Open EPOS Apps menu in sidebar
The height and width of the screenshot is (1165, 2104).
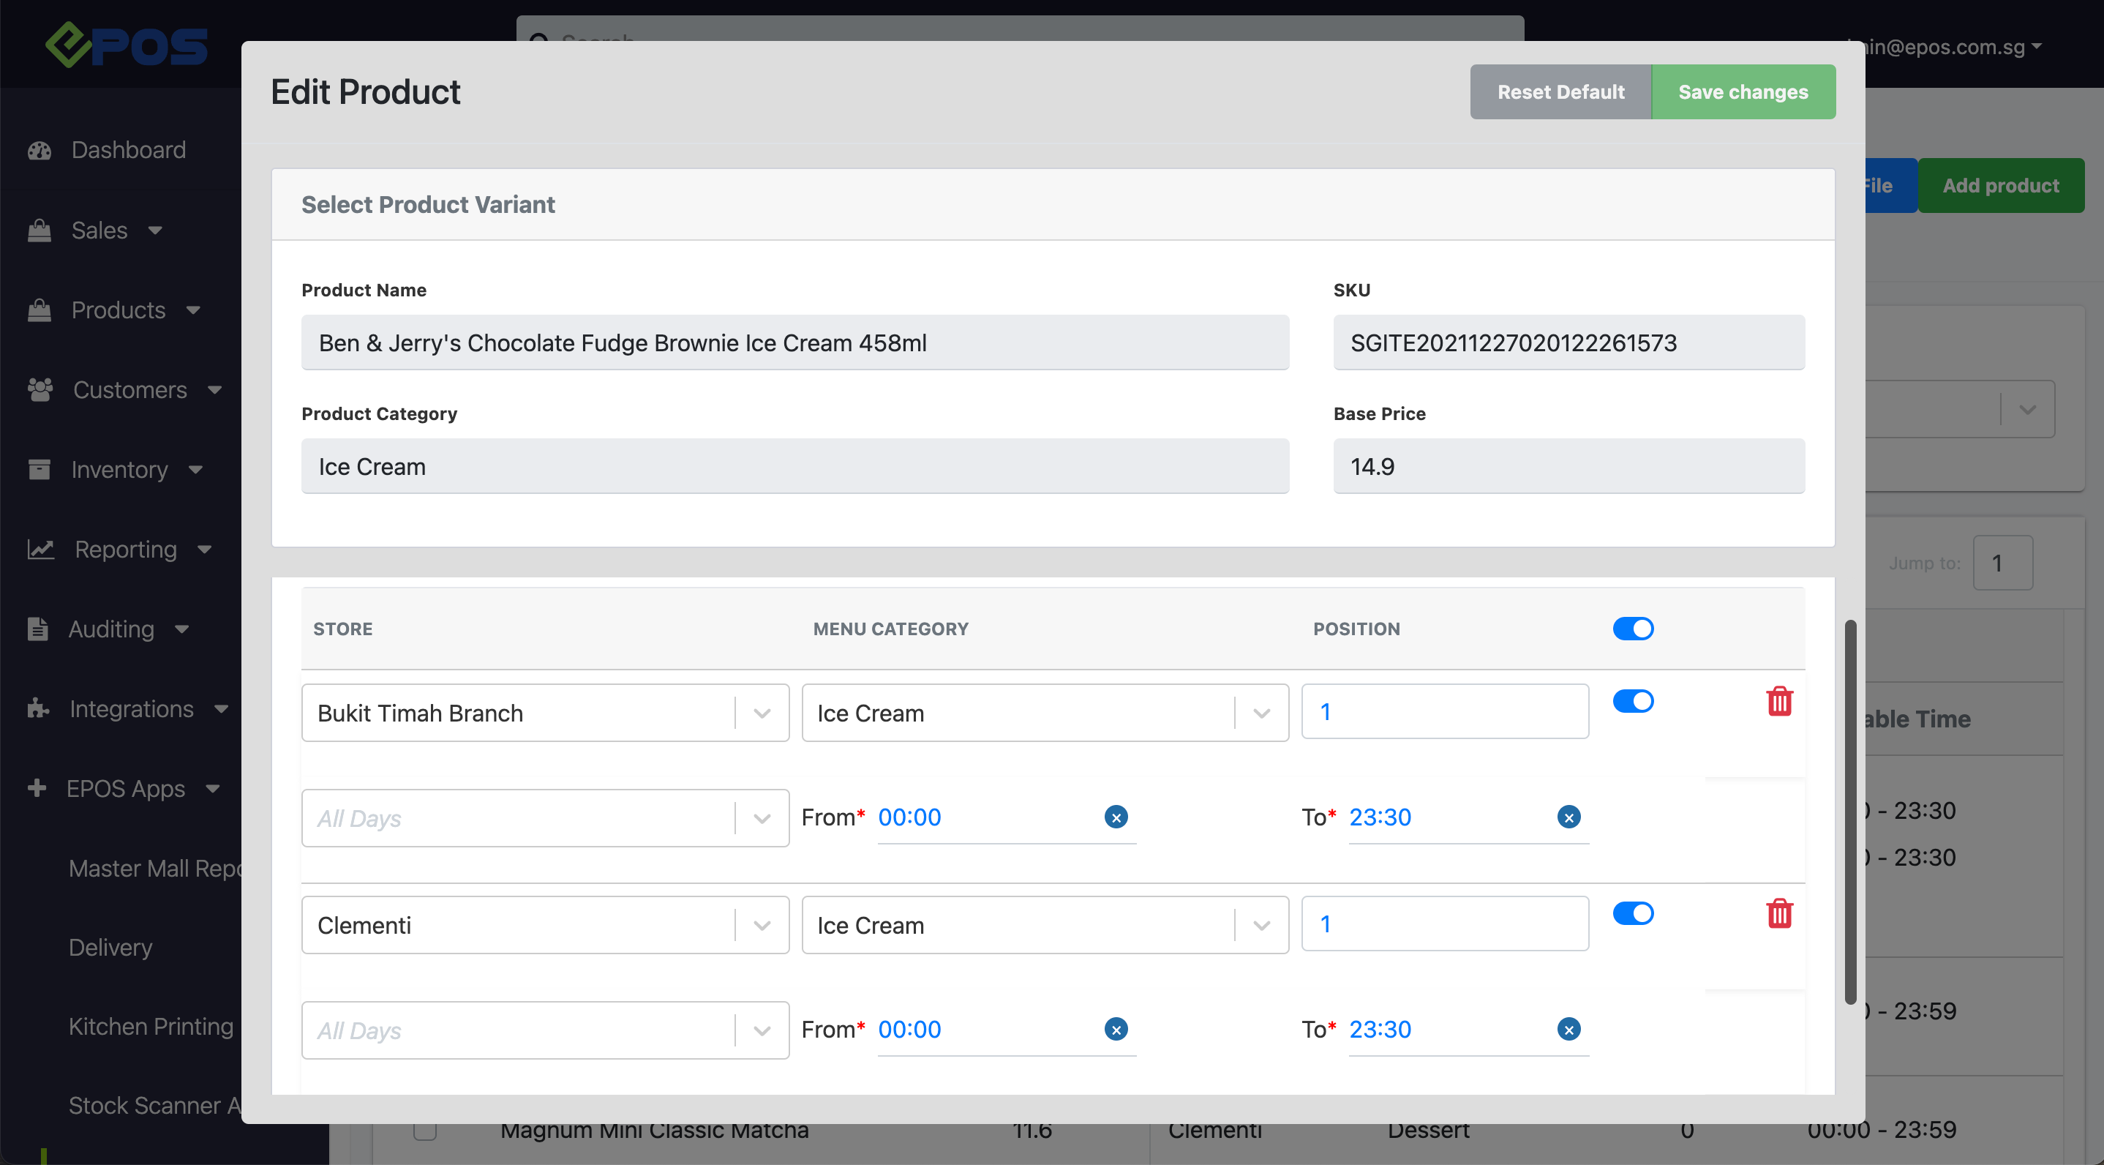[126, 788]
